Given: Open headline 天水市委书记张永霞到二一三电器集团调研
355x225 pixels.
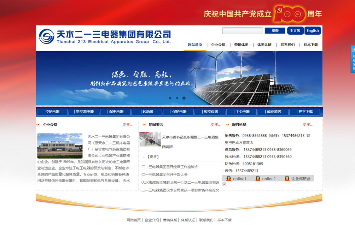Looking at the screenshot, I should (x=190, y=142).
